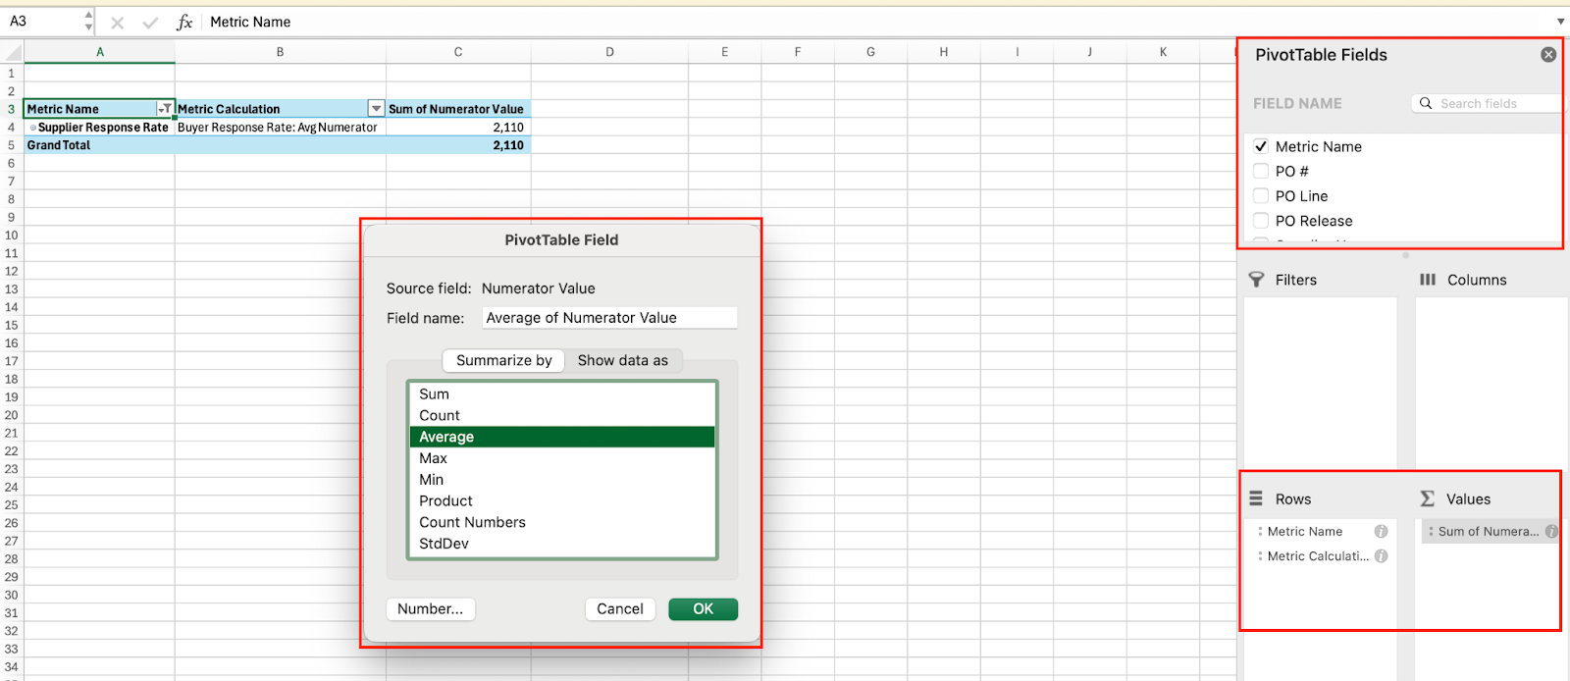Click the 2,110 value in row 4
Screen dimensions: 1570x681
pyautogui.click(x=458, y=128)
